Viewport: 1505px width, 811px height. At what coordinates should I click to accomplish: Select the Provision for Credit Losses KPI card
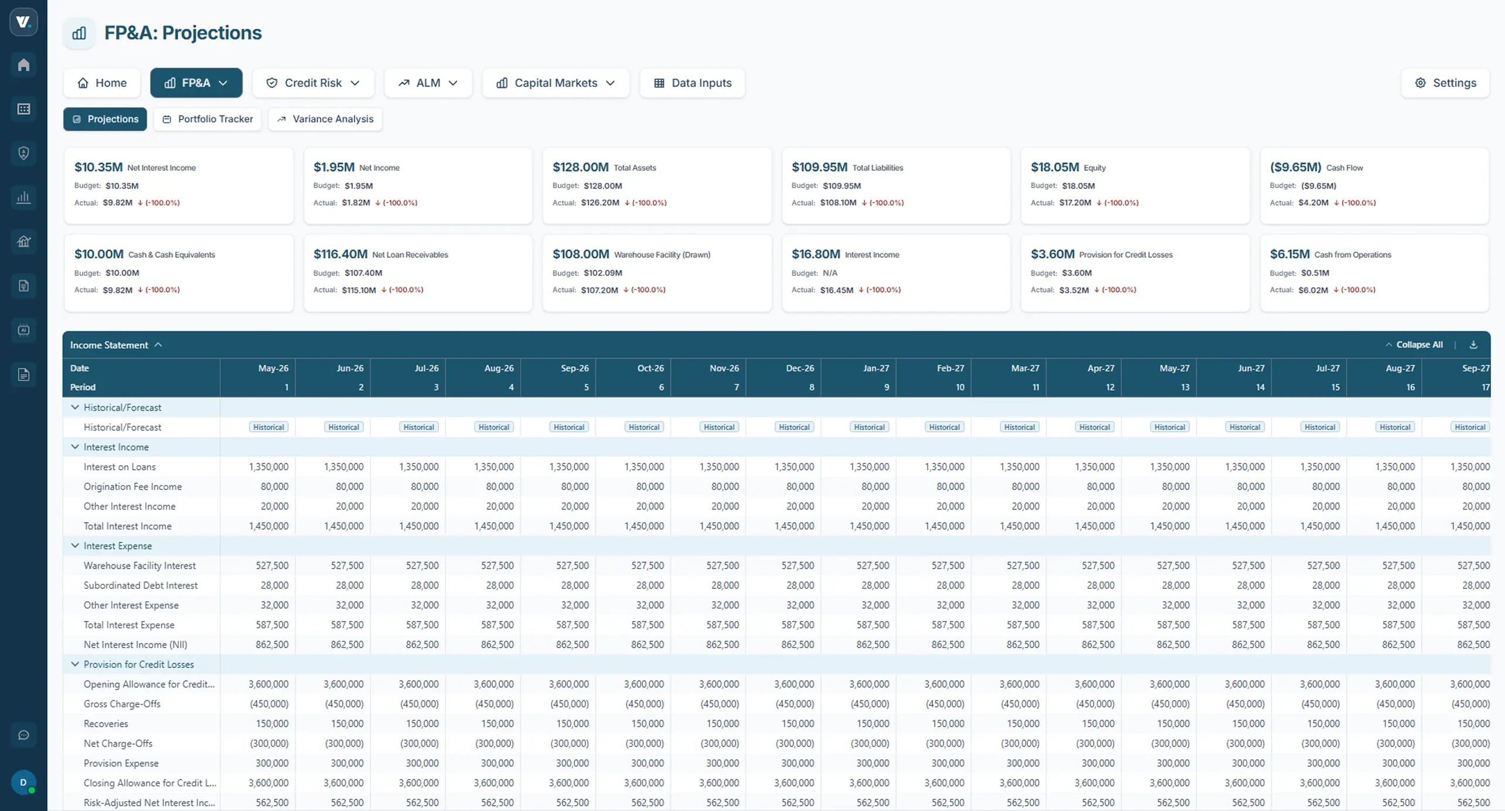point(1135,273)
